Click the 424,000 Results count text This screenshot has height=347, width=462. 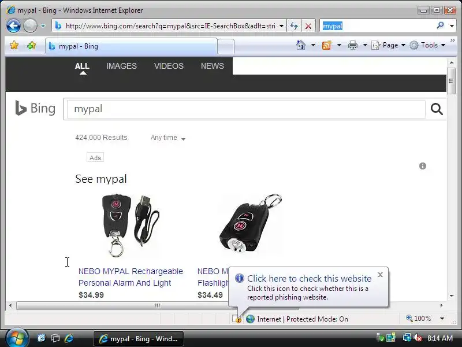(x=101, y=138)
